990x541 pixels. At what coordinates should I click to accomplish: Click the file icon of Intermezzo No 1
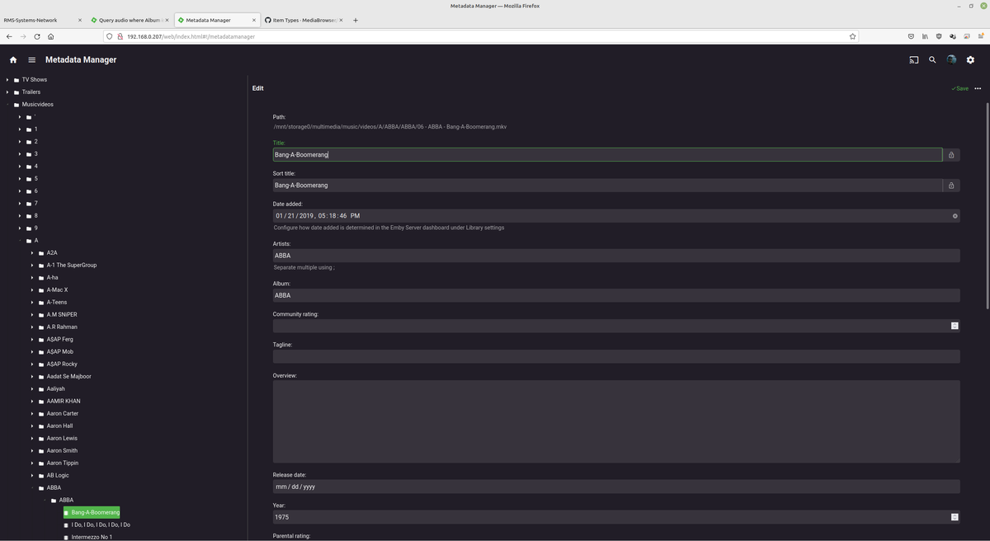pyautogui.click(x=66, y=537)
